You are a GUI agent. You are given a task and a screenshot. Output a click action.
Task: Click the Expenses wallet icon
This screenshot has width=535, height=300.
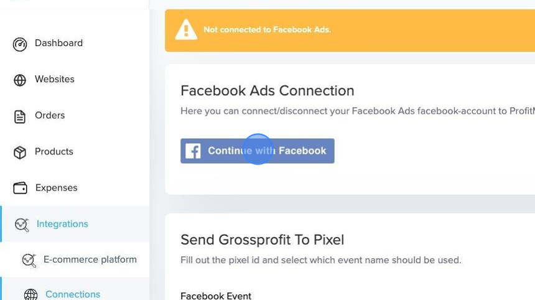pos(20,188)
